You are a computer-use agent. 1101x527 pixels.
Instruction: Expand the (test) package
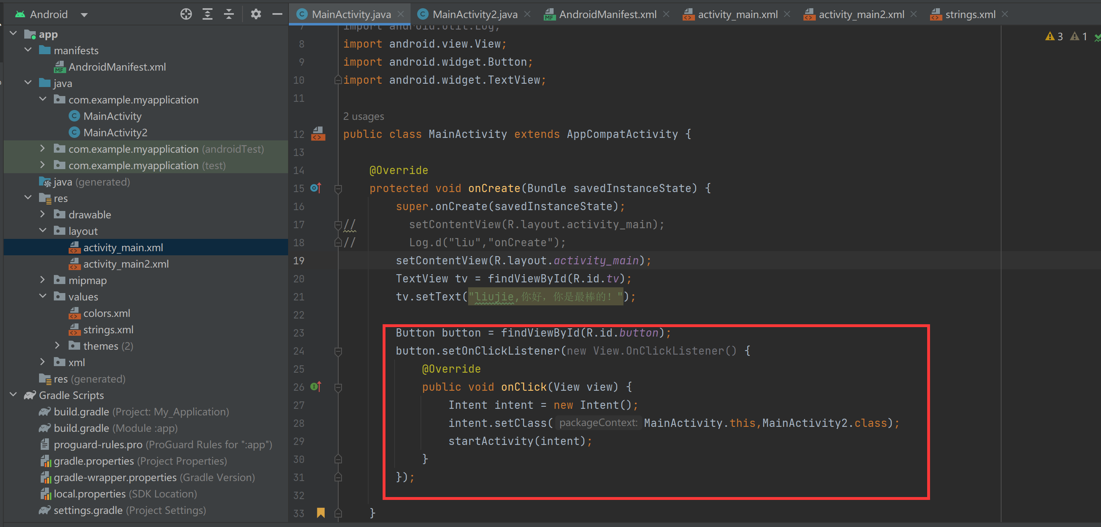(x=43, y=165)
